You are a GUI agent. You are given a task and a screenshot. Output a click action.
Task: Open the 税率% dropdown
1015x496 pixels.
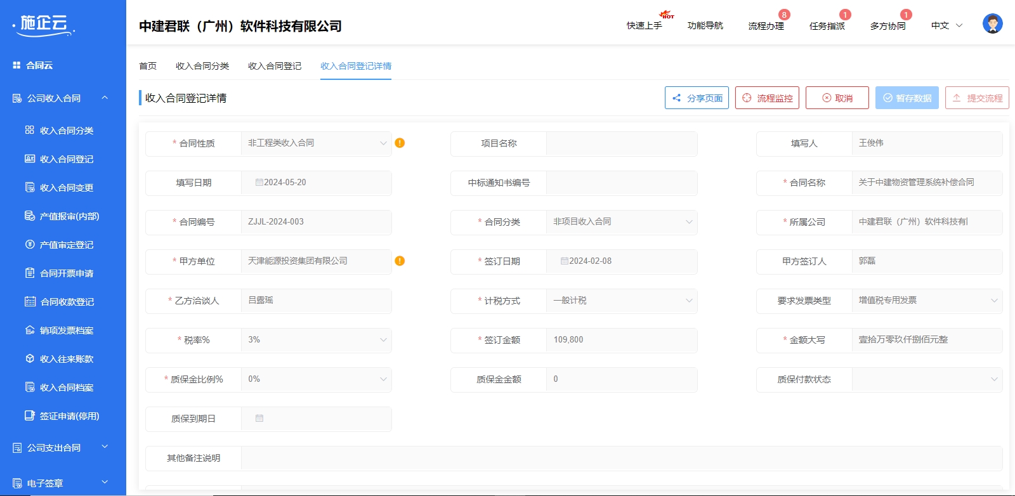tap(317, 340)
